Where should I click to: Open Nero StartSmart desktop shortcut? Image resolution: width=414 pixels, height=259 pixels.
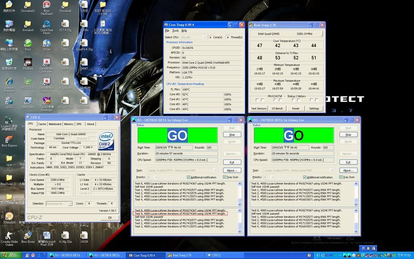(x=46, y=8)
